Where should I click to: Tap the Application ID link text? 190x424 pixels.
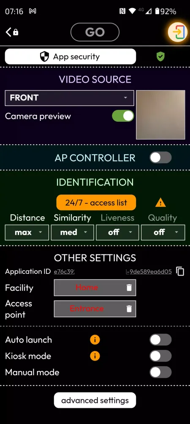click(113, 271)
